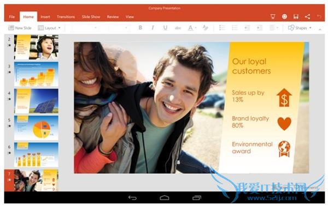The height and width of the screenshot is (206, 328).
Task: Tap the Android Home button
Action: pyautogui.click(x=165, y=198)
